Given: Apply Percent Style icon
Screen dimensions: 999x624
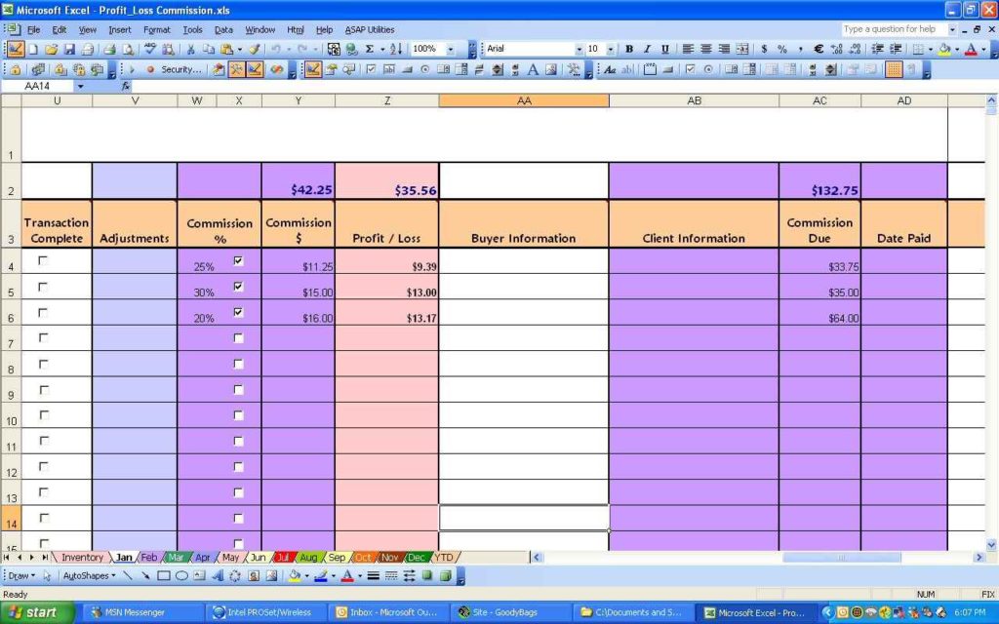Looking at the screenshot, I should [x=782, y=49].
